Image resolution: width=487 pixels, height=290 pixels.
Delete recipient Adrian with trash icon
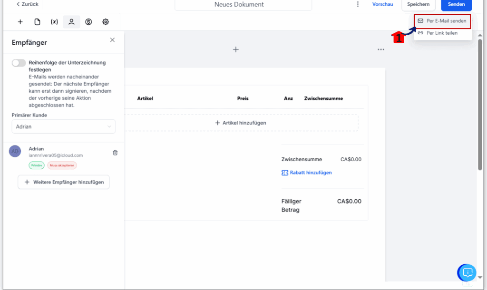coord(115,153)
